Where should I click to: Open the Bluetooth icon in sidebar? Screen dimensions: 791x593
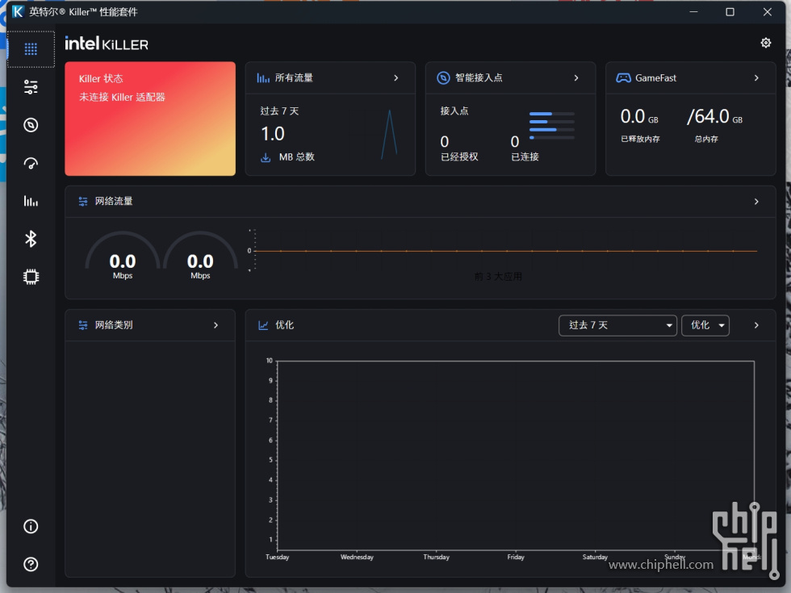click(x=31, y=239)
